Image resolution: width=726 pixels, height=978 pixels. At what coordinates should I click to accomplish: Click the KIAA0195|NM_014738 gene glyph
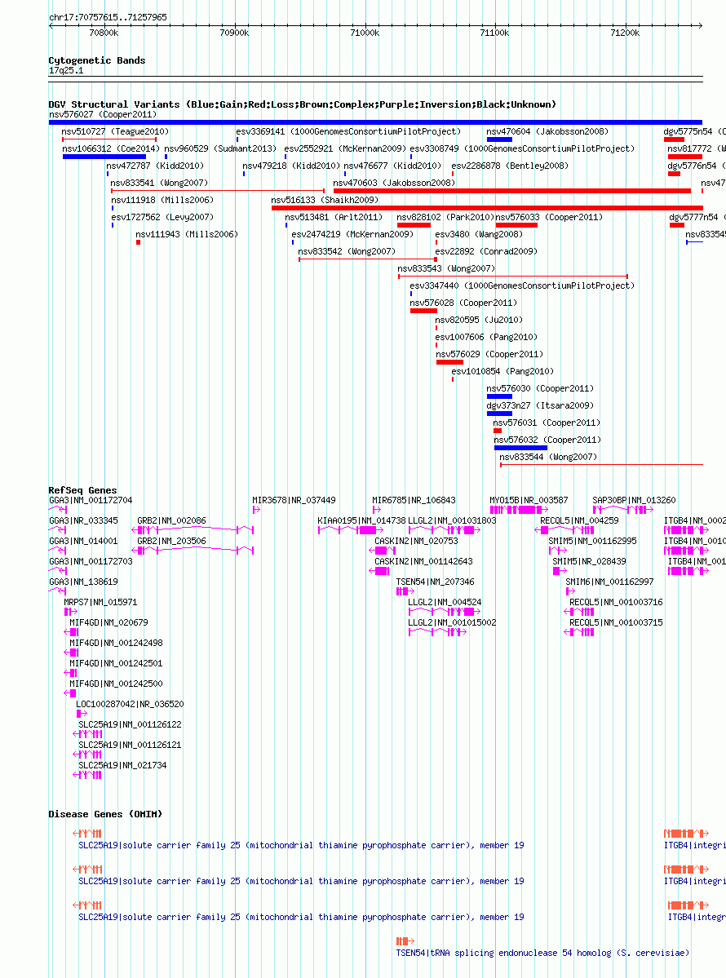pos(351,530)
